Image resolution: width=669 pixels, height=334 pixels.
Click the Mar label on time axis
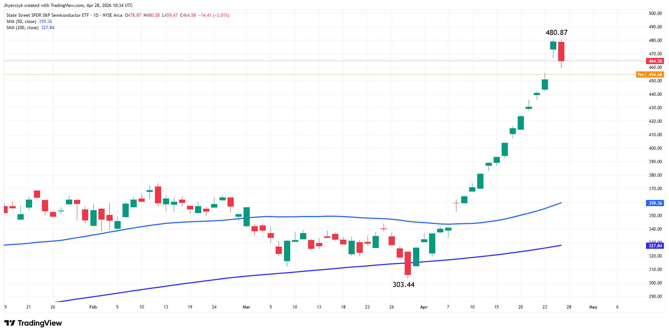[246, 307]
